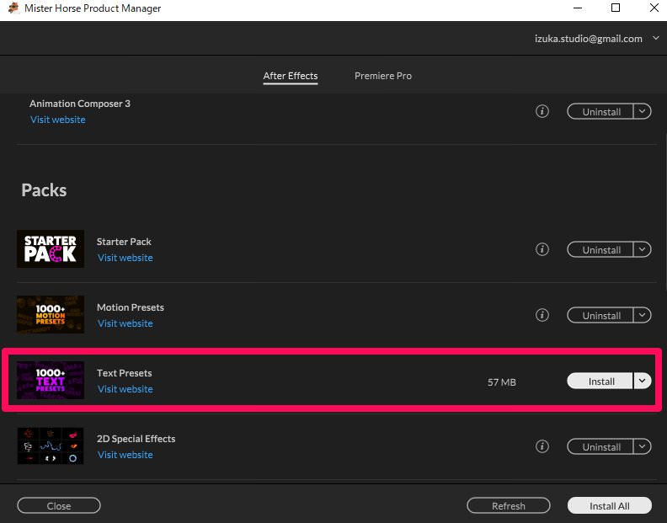The image size is (667, 523).
Task: Open info for Motion Presets
Action: point(542,315)
